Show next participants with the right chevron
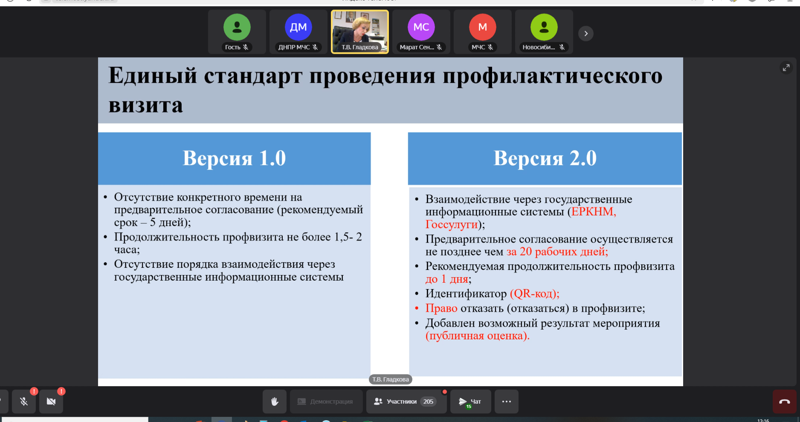 (x=586, y=34)
